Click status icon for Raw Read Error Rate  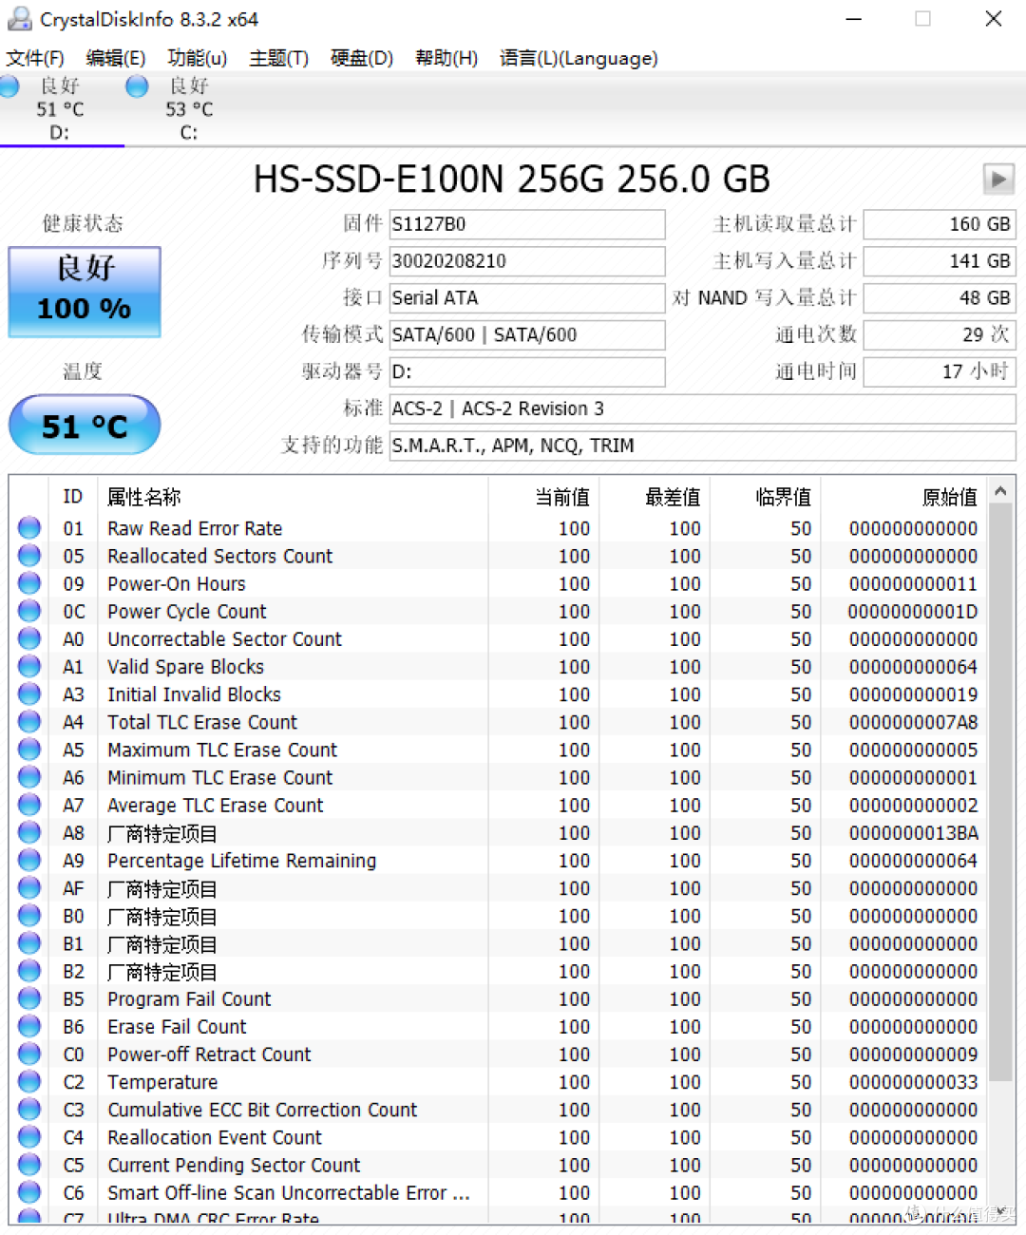tap(29, 527)
